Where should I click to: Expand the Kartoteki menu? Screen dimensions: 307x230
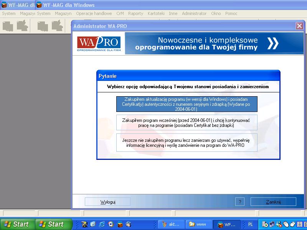pyautogui.click(x=156, y=13)
